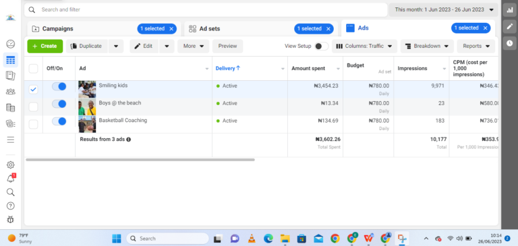
Task: Check the Boys @ the beach ad checkbox
Action: (x=33, y=106)
